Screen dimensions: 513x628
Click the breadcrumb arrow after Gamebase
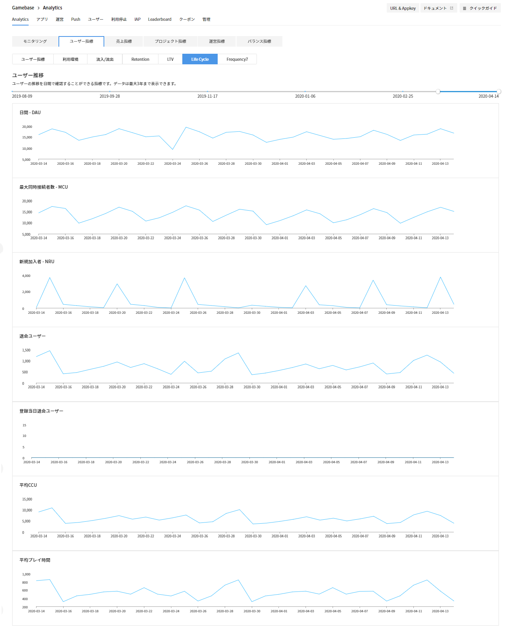click(x=38, y=8)
